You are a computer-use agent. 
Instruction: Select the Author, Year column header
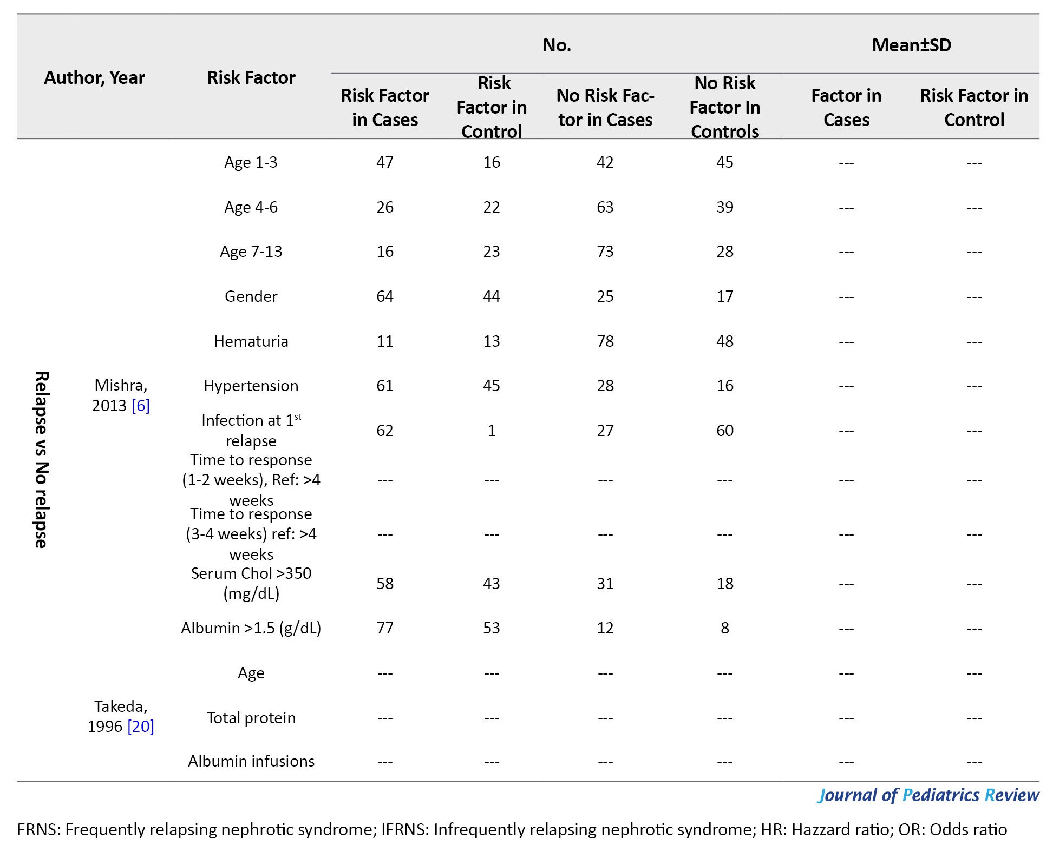(94, 78)
